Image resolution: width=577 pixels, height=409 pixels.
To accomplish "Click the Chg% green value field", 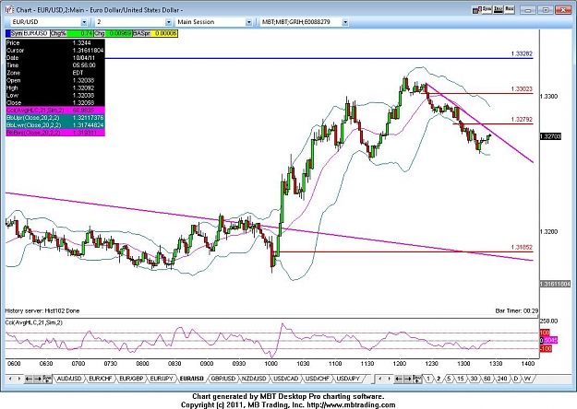I will (80, 33).
